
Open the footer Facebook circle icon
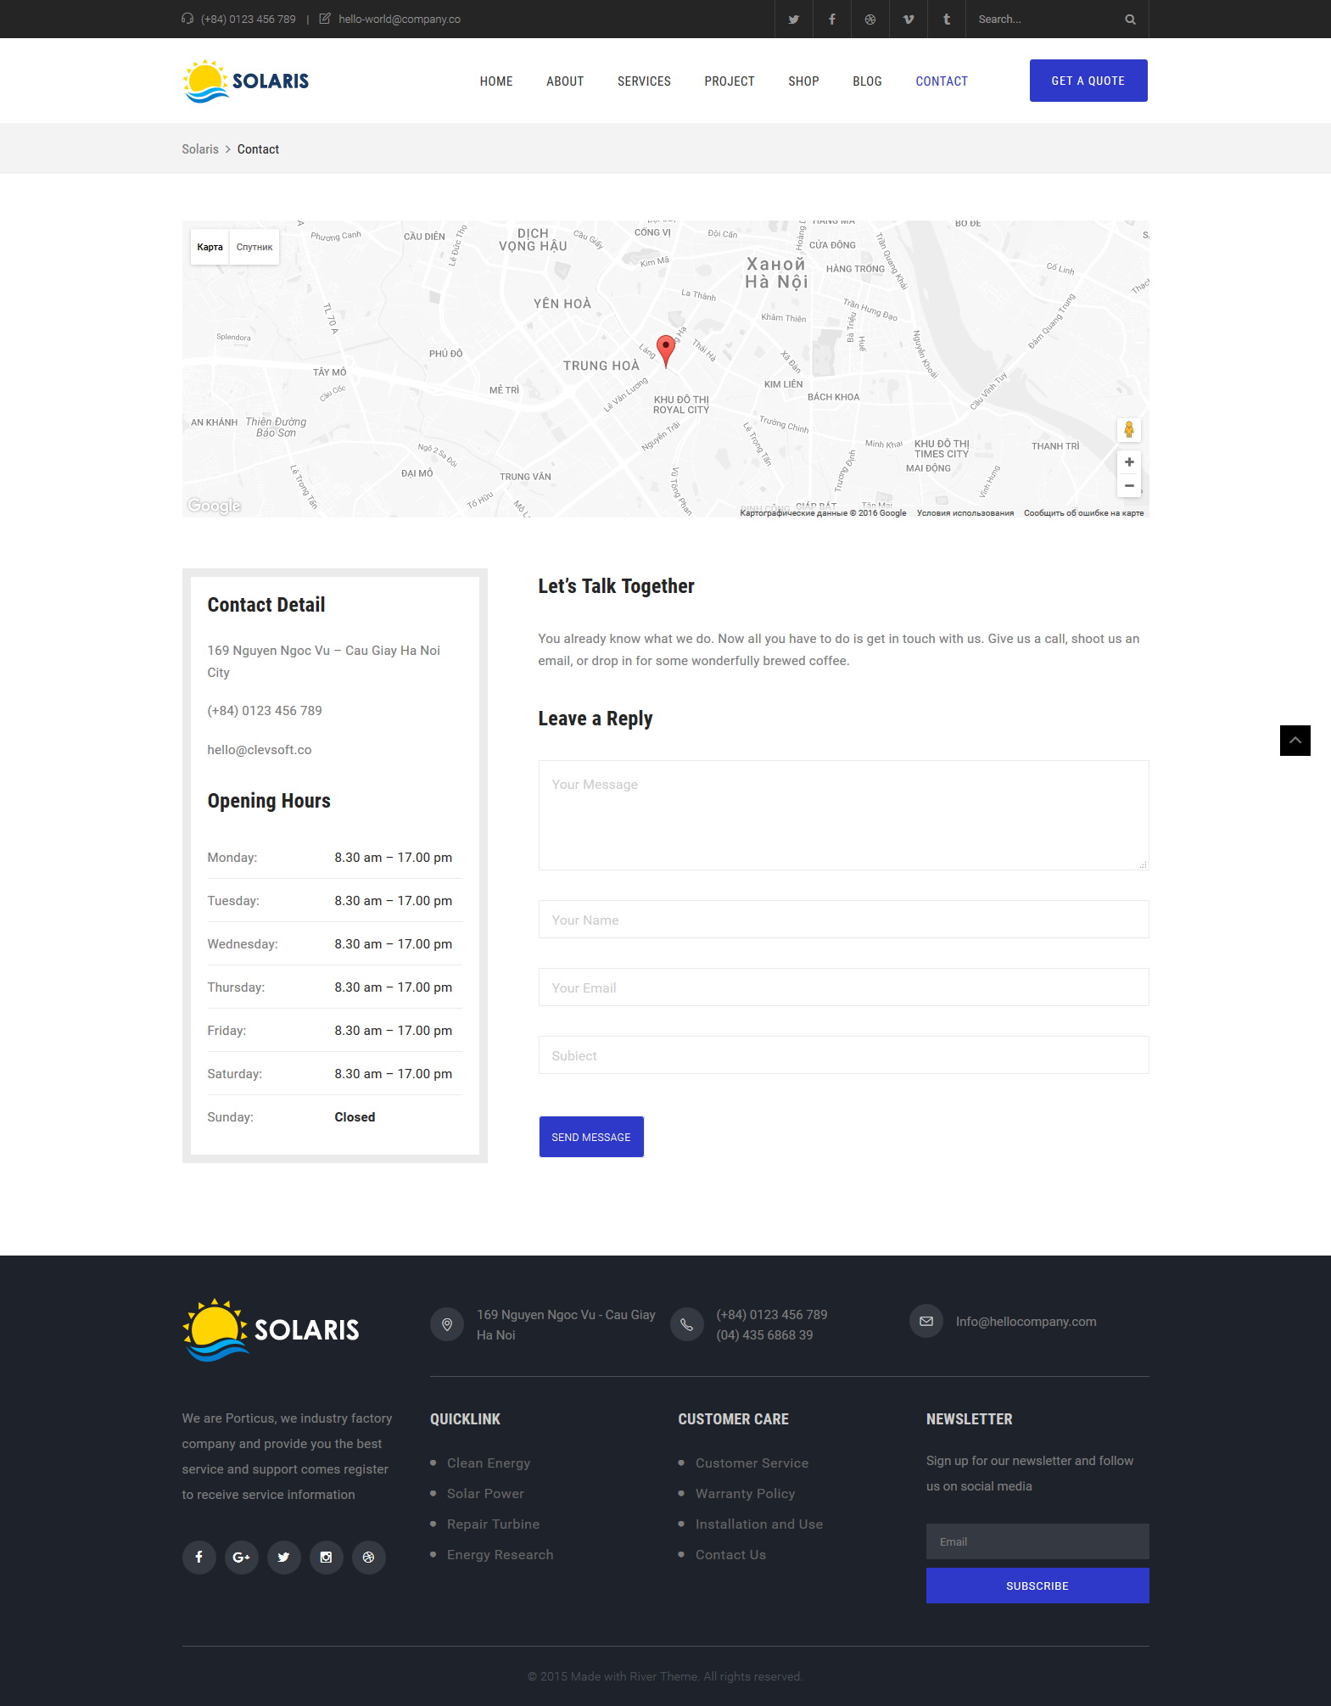[x=199, y=1558]
